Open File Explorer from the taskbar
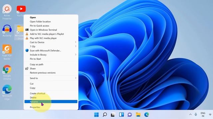213x119 pixels. [x=138, y=115]
